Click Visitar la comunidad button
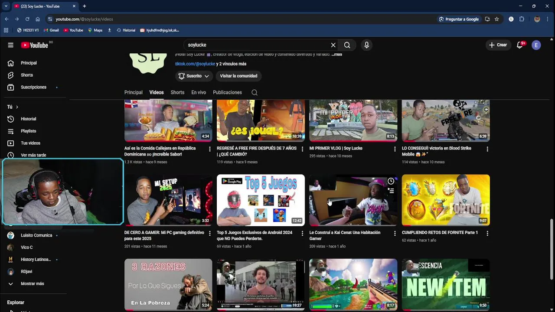Screen dimensions: 555x312 click(x=238, y=76)
